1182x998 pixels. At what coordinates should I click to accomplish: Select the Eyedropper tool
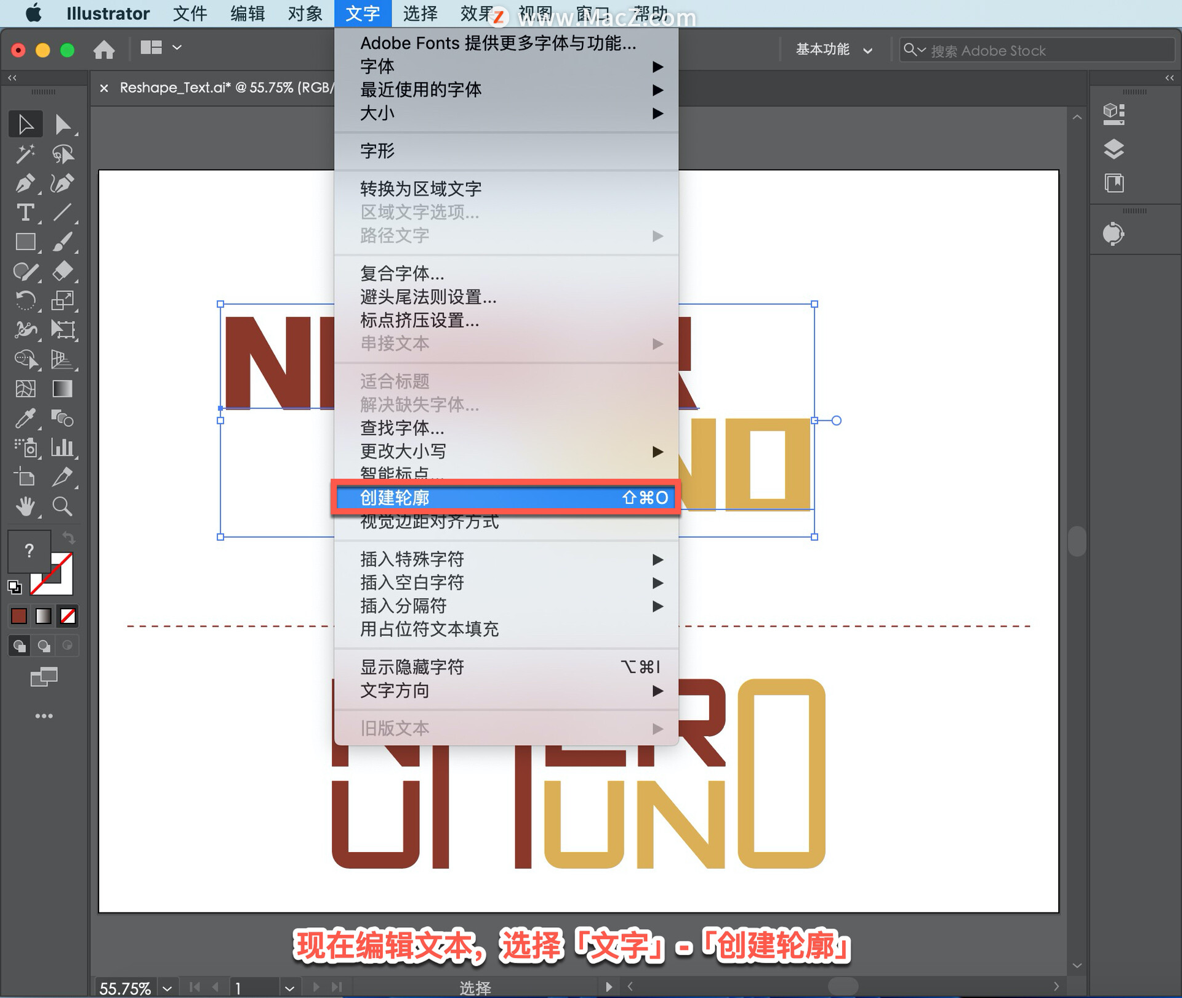point(25,418)
